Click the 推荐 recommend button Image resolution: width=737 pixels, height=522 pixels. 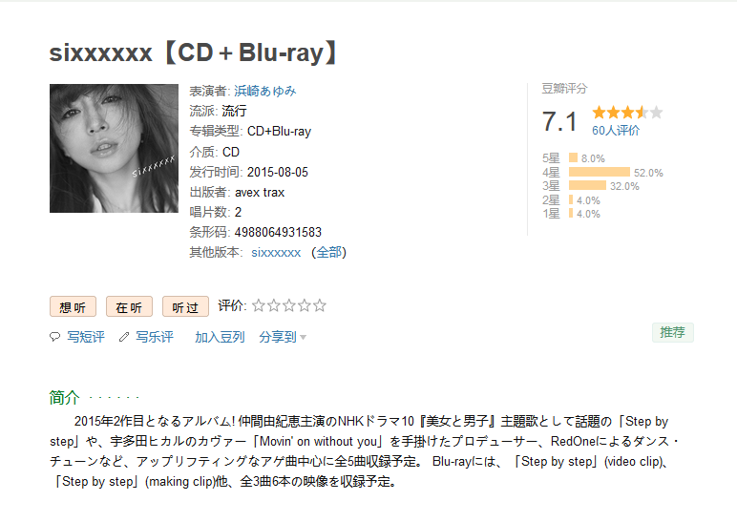click(673, 332)
